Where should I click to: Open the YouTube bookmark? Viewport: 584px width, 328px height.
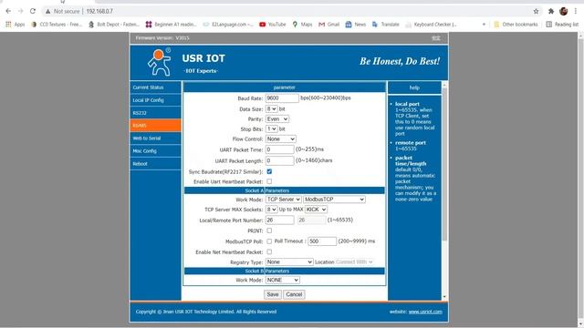[273, 25]
